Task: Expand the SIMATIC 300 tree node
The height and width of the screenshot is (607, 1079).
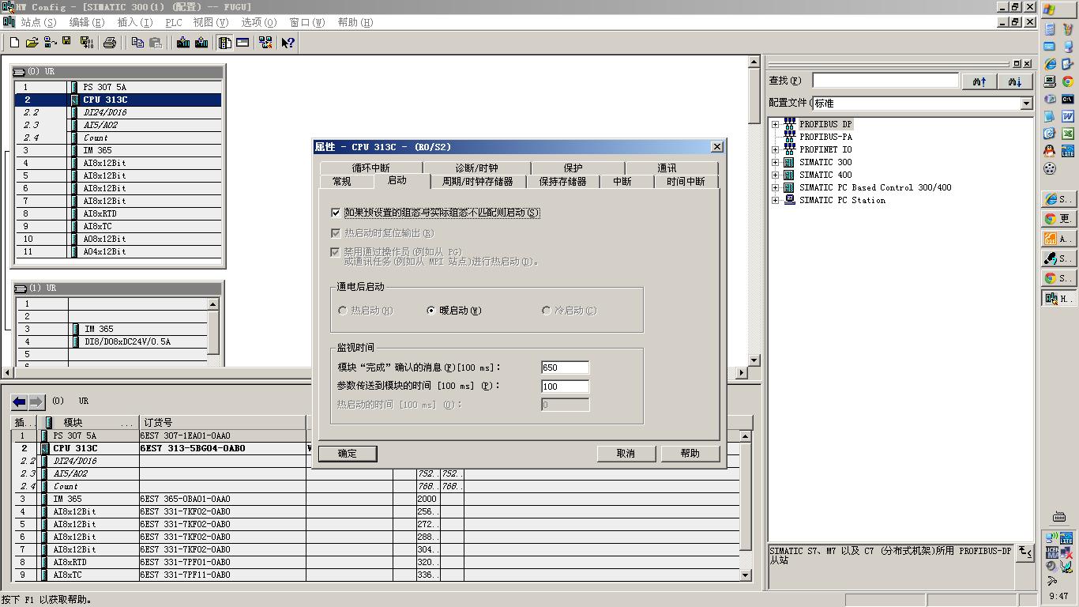Action: [x=775, y=162]
